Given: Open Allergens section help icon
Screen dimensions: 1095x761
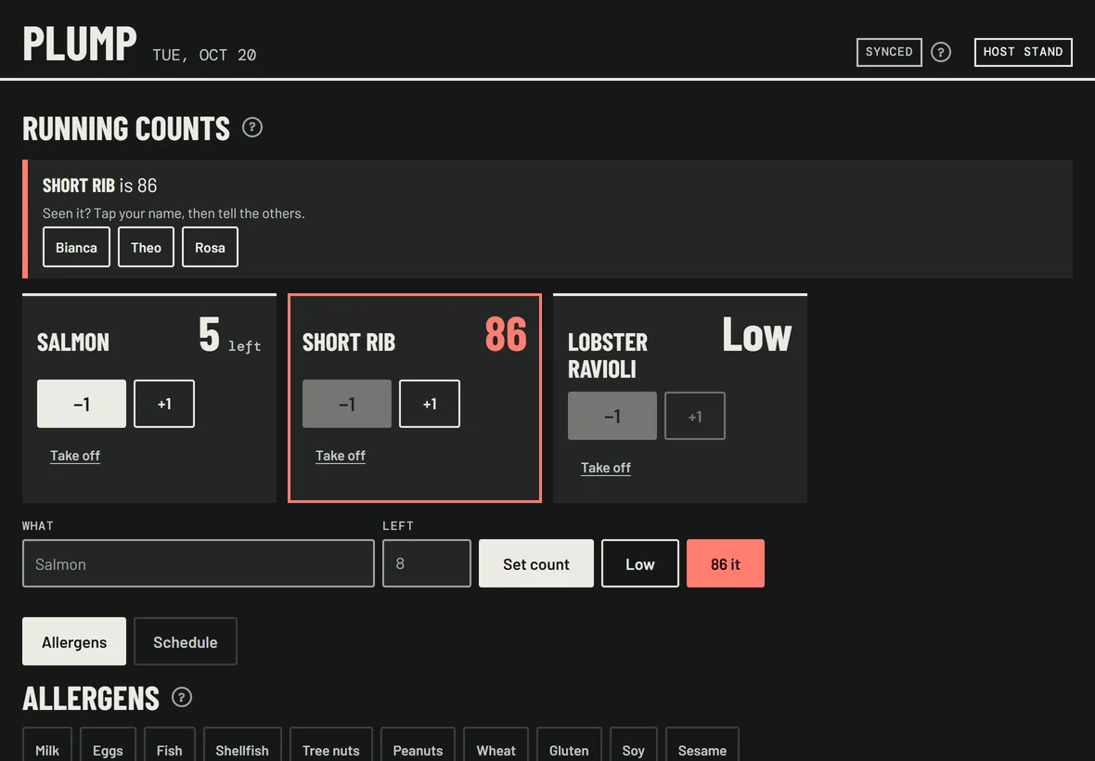Looking at the screenshot, I should [x=182, y=698].
